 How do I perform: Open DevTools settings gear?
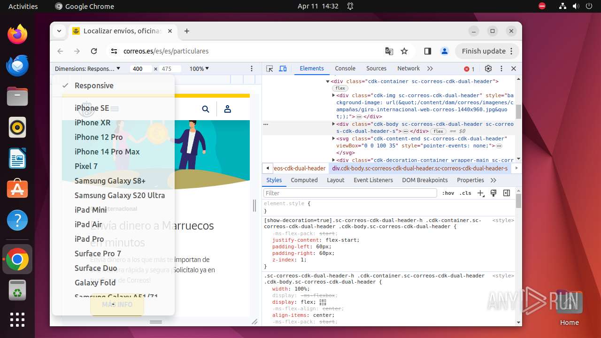coord(488,69)
